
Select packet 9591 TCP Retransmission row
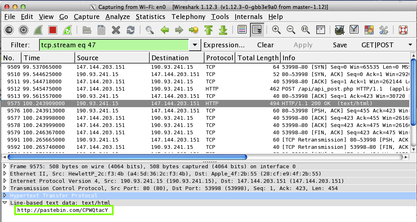[x=205, y=140]
